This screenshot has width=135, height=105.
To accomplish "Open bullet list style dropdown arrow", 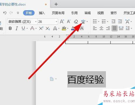I will (x=99, y=22).
